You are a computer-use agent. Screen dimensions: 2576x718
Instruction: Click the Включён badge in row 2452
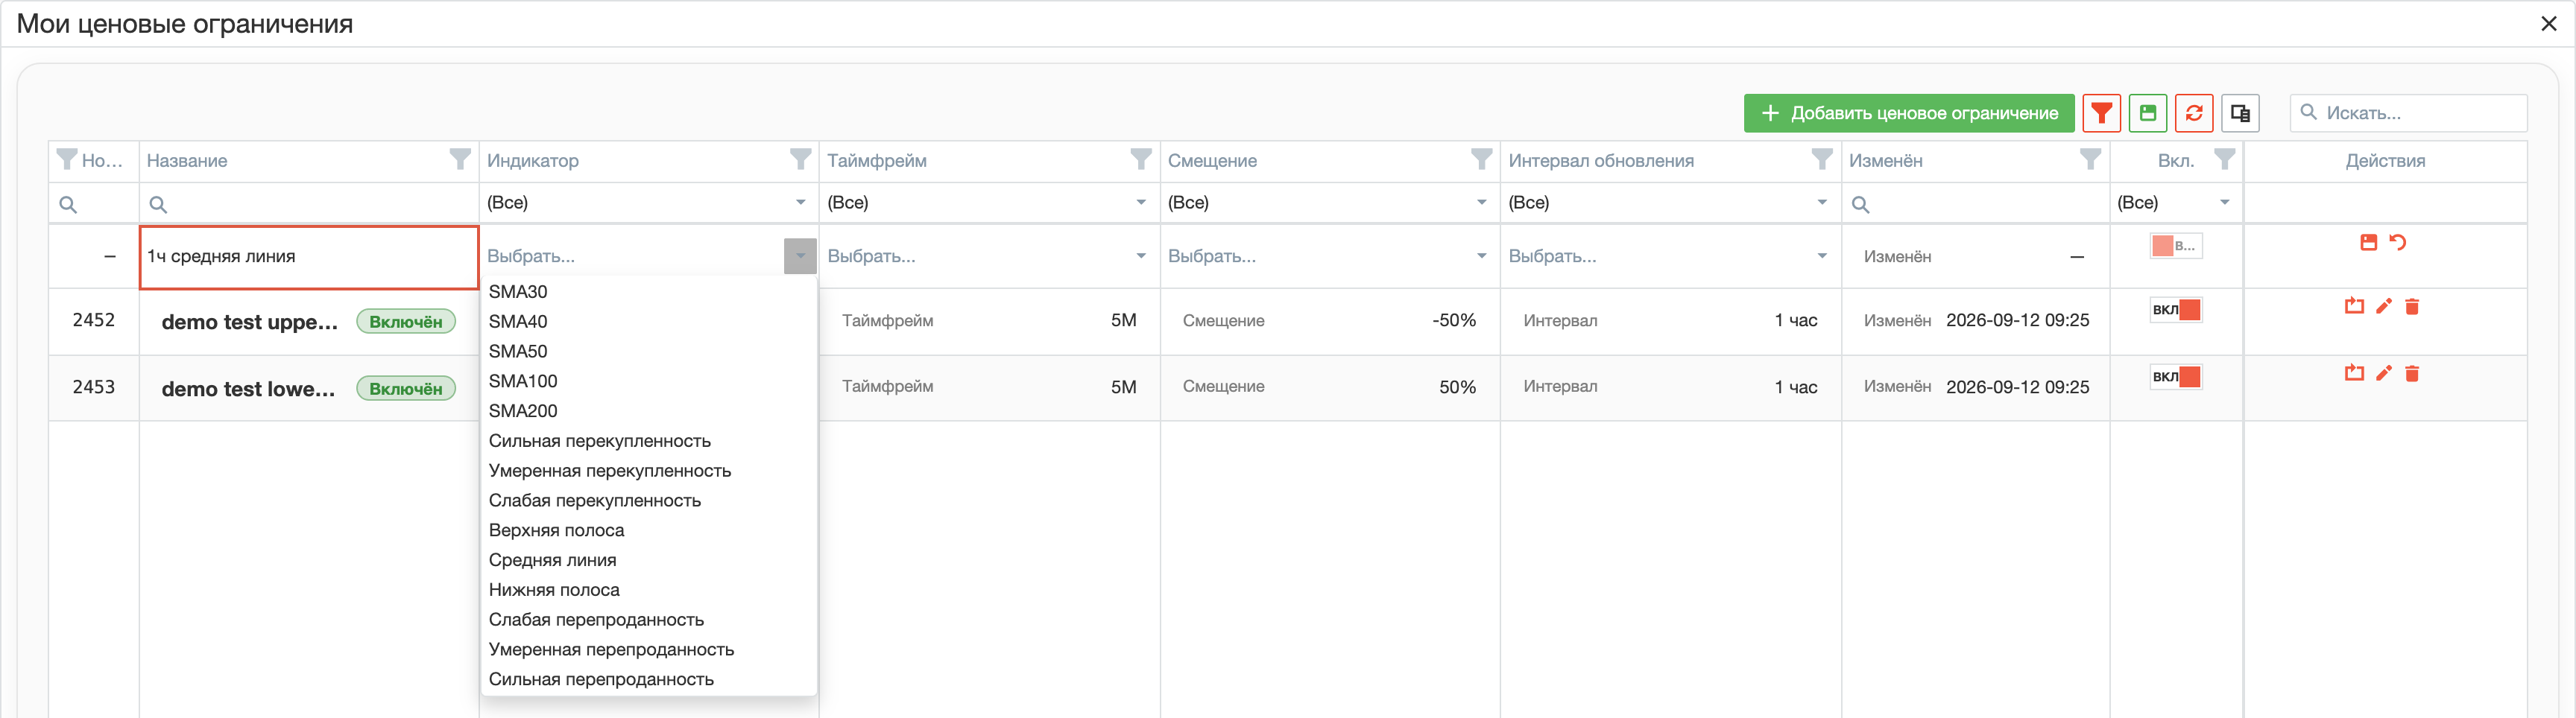tap(406, 322)
